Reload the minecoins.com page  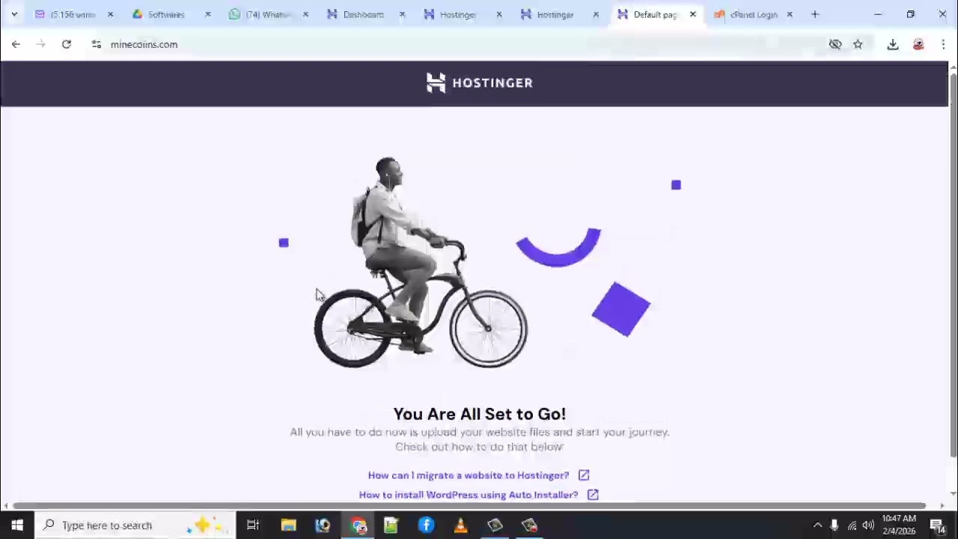click(66, 44)
